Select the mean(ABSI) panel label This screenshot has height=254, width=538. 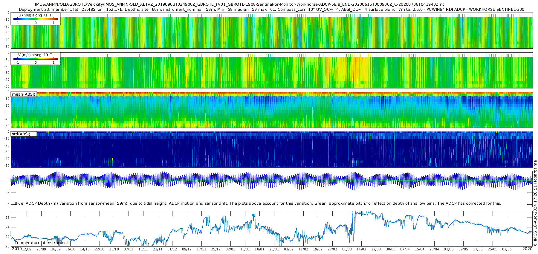pyautogui.click(x=24, y=94)
